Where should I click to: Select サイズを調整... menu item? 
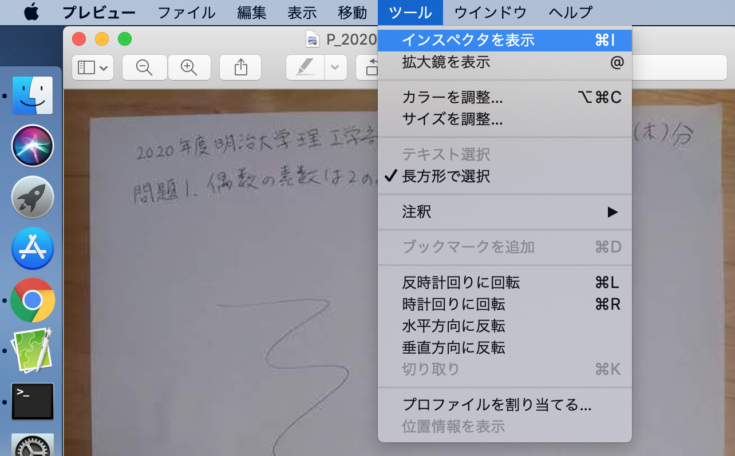point(505,119)
